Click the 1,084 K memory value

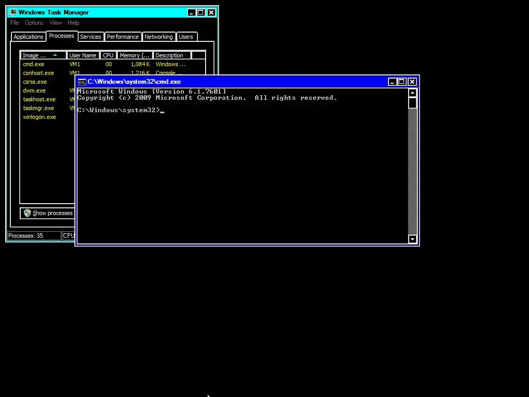click(x=141, y=64)
